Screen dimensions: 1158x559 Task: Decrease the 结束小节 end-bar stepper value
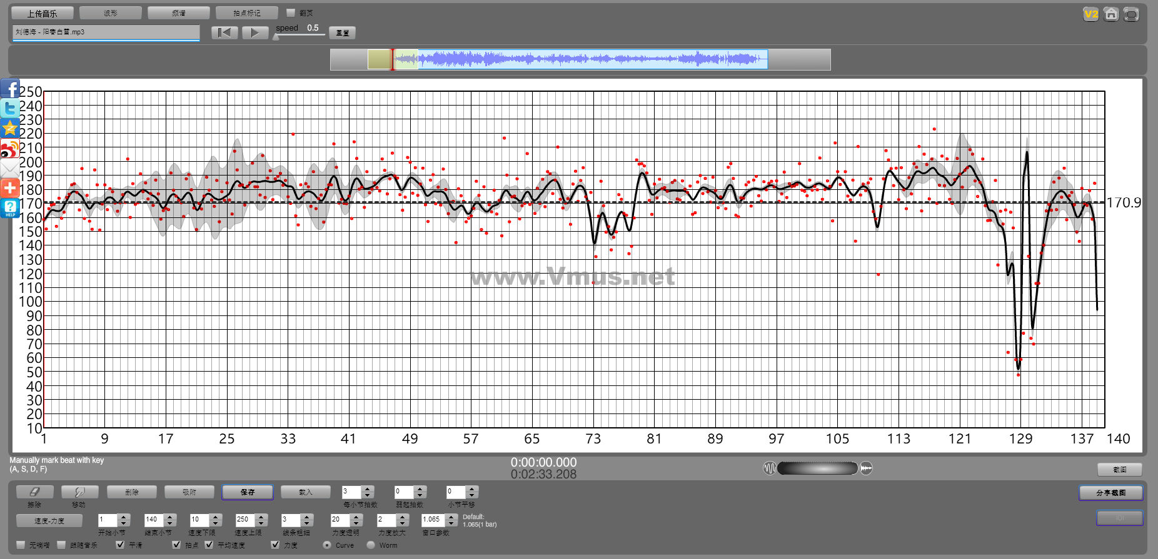(x=170, y=523)
